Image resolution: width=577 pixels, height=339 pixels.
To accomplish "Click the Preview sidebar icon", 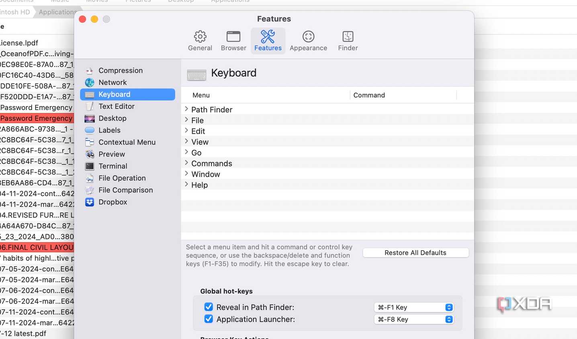I will [90, 154].
